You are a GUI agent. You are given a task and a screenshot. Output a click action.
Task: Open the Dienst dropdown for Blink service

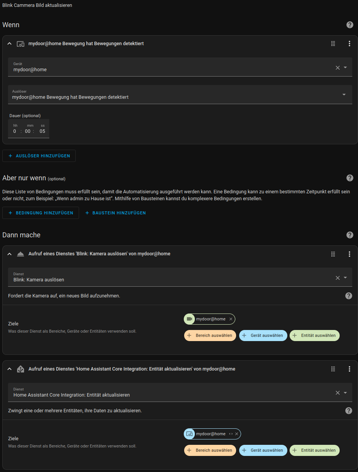point(345,278)
